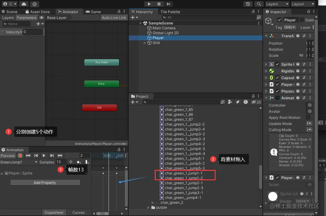Click the Base Layer breadcrumb

(57, 18)
